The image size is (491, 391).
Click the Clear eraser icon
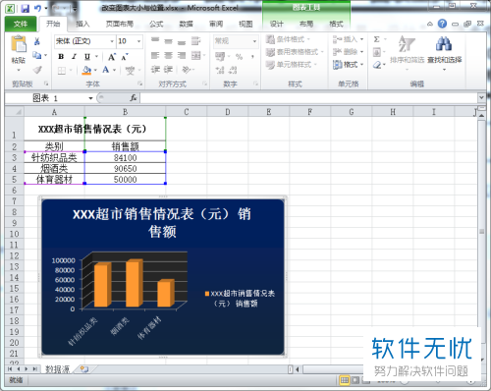(x=377, y=65)
